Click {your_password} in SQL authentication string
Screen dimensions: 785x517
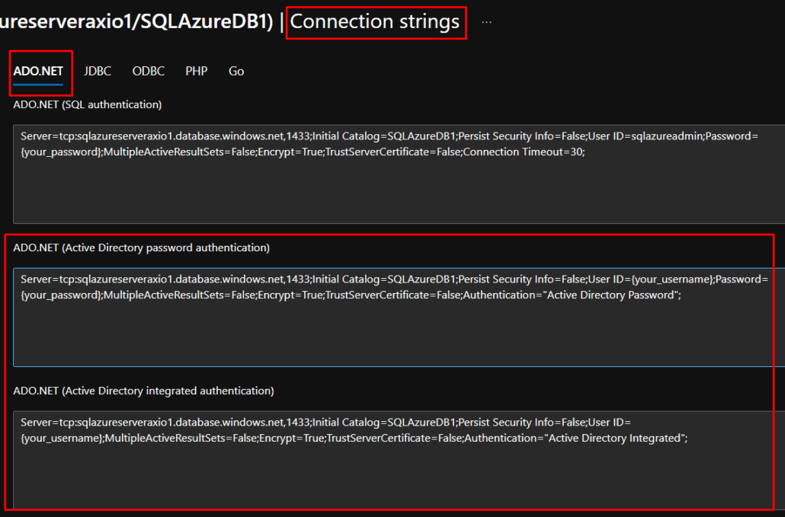point(60,152)
